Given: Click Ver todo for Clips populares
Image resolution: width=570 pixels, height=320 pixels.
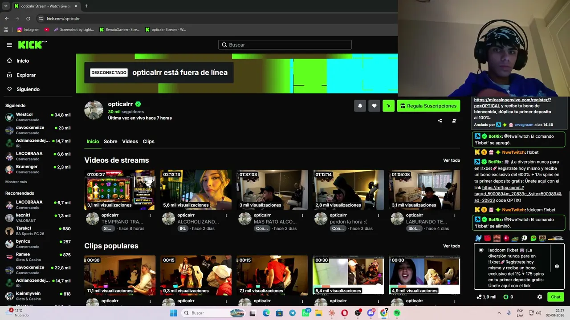Looking at the screenshot, I should tap(452, 246).
